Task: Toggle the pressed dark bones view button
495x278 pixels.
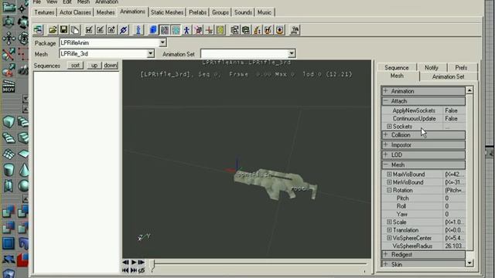Action: tap(165, 30)
